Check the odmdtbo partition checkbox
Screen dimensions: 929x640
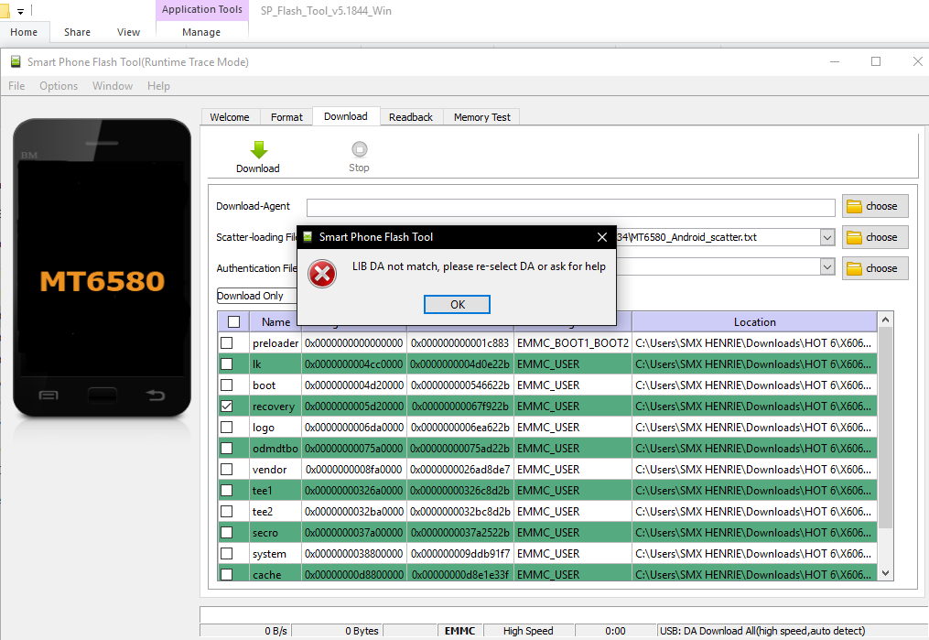coord(226,448)
